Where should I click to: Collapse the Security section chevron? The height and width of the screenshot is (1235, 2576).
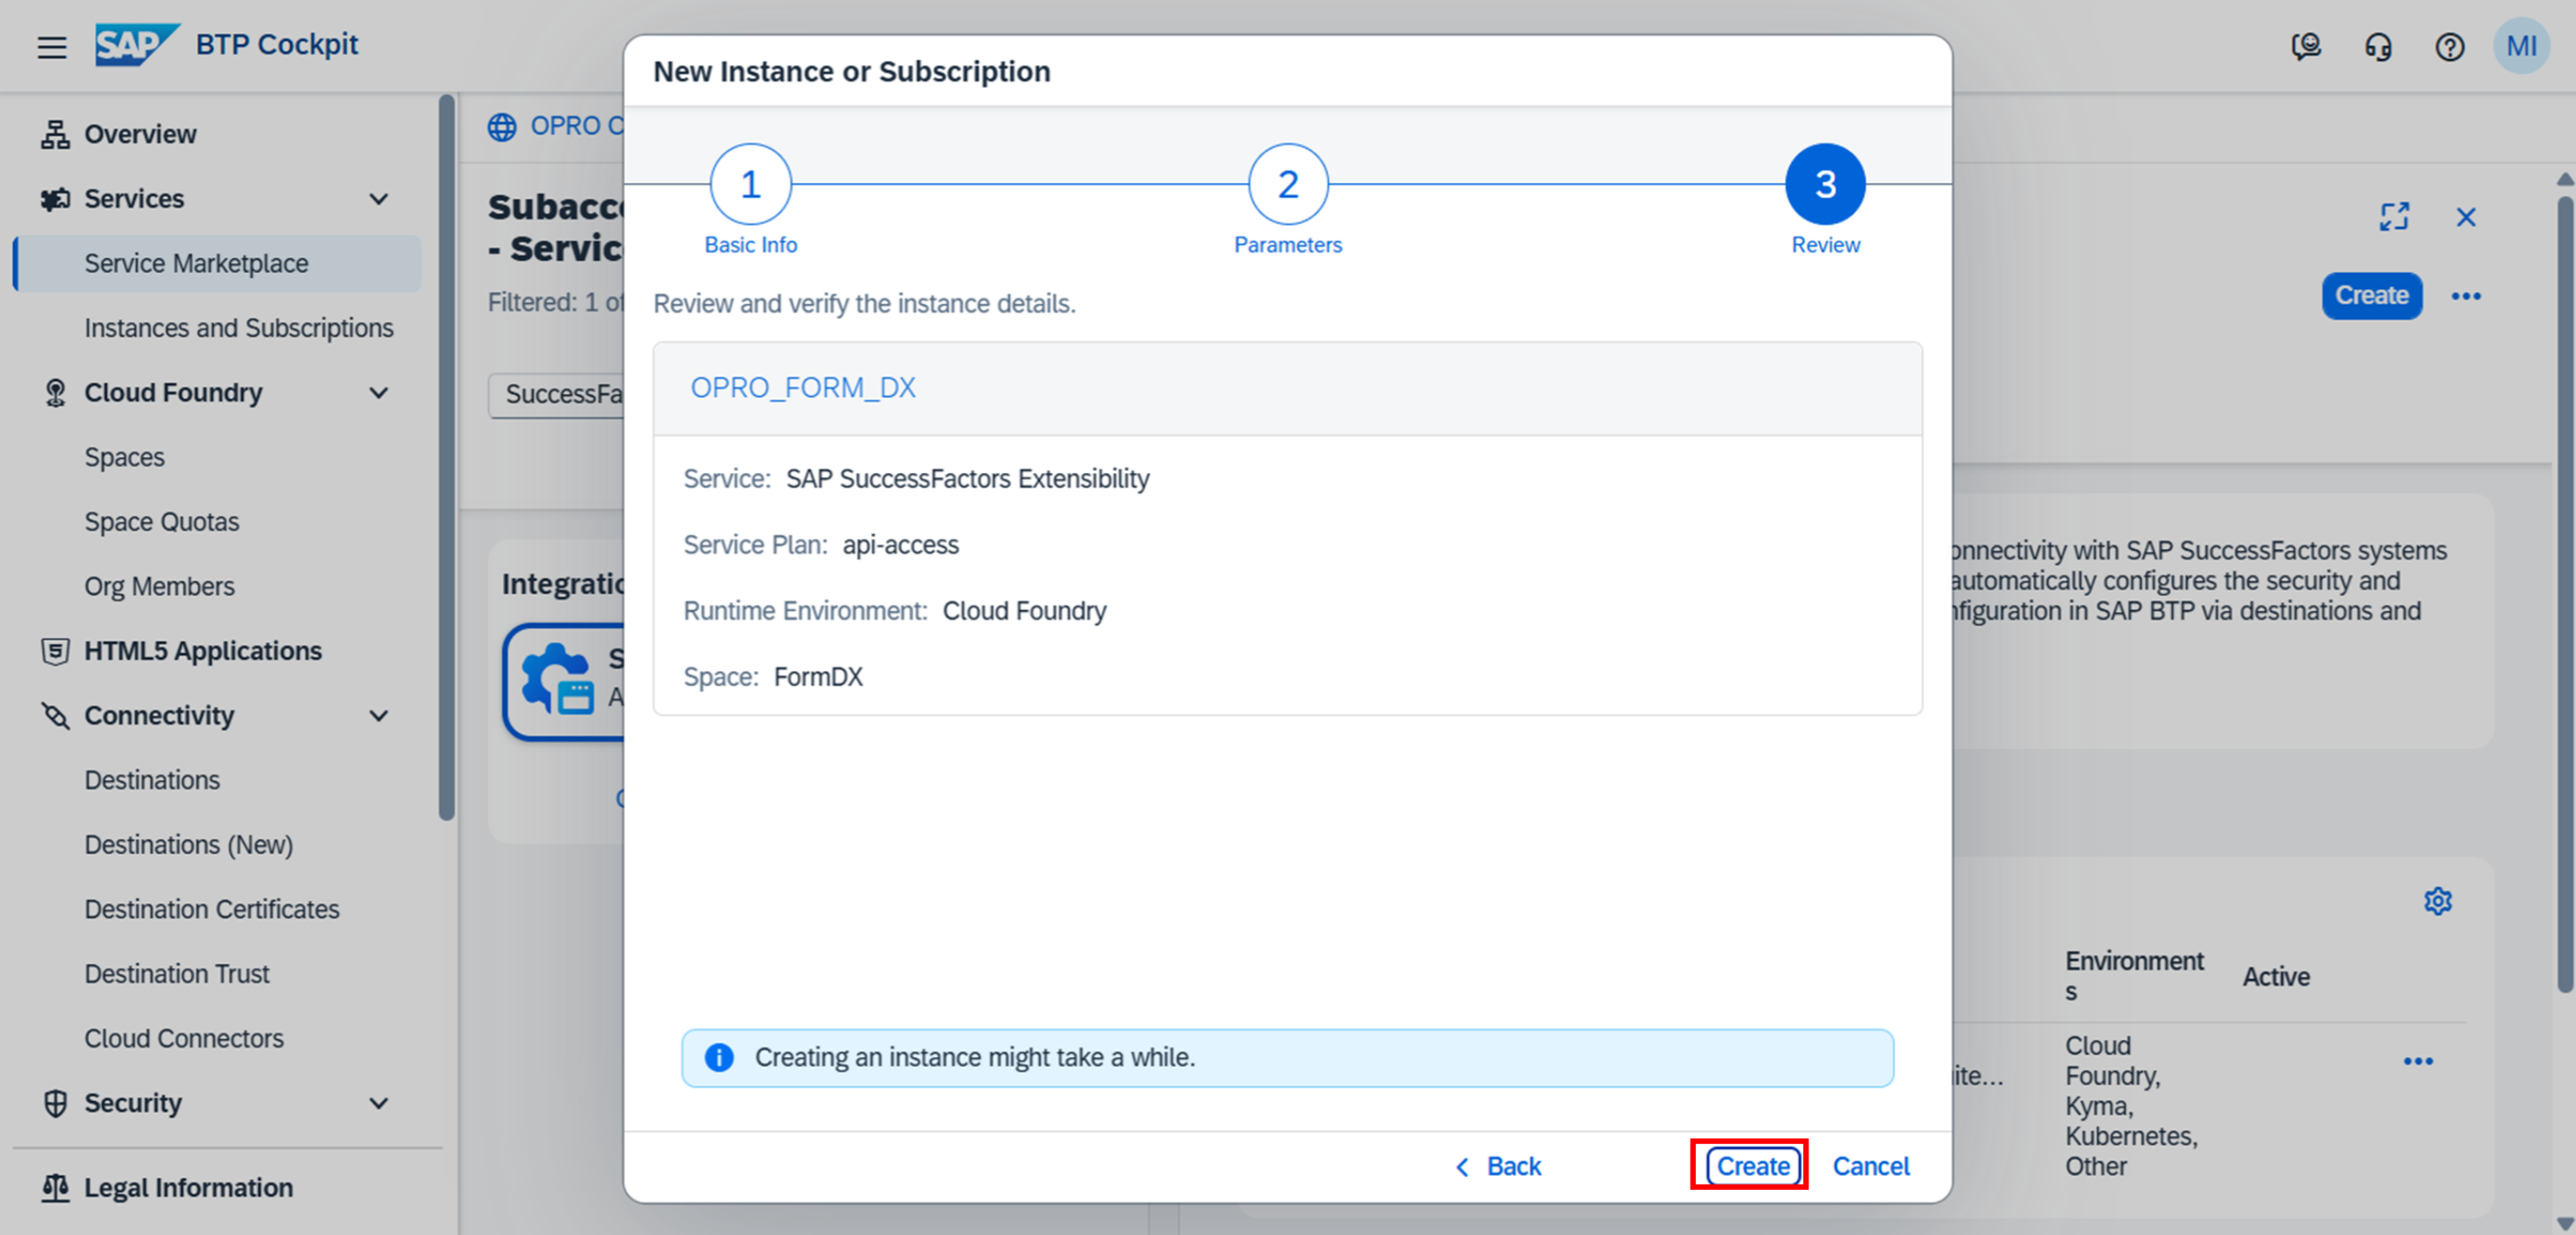(379, 1103)
